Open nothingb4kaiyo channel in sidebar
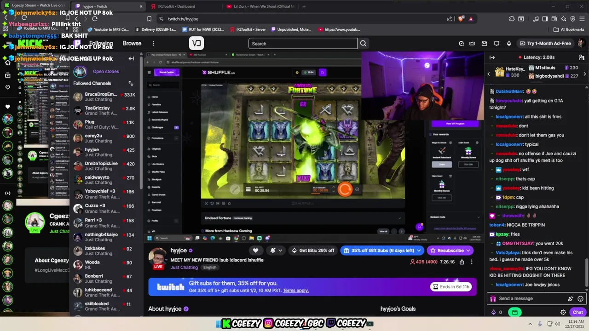This screenshot has height=331, width=589. point(105,237)
